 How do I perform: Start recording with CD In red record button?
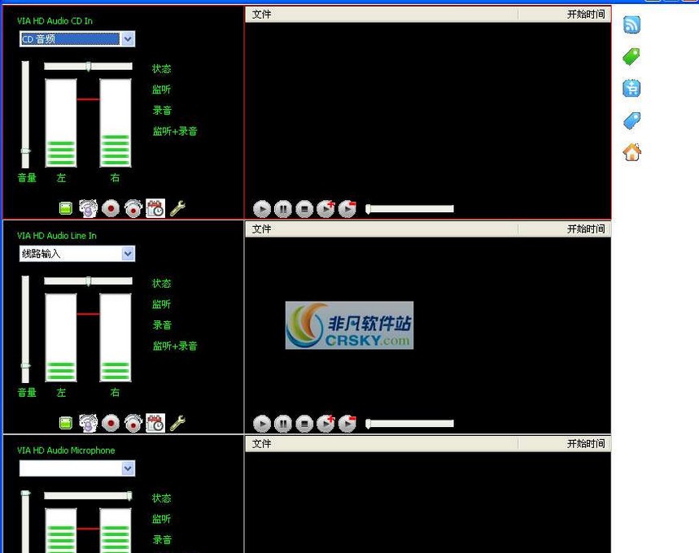click(111, 208)
